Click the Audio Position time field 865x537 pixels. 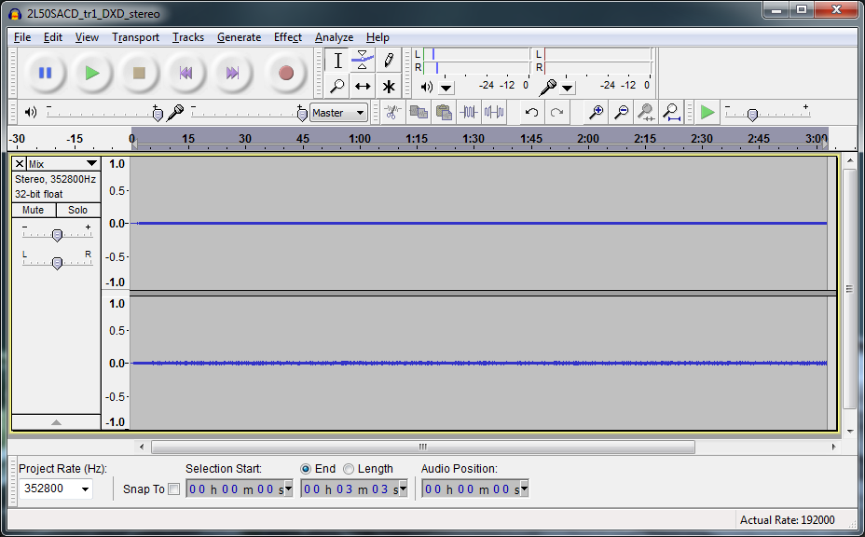[475, 489]
